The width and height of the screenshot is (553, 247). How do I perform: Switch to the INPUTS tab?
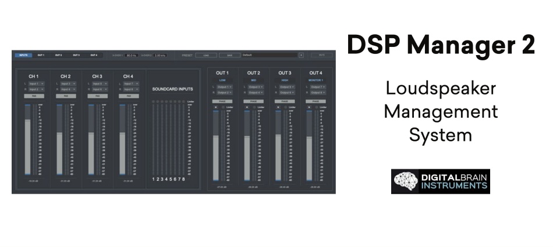tap(24, 55)
